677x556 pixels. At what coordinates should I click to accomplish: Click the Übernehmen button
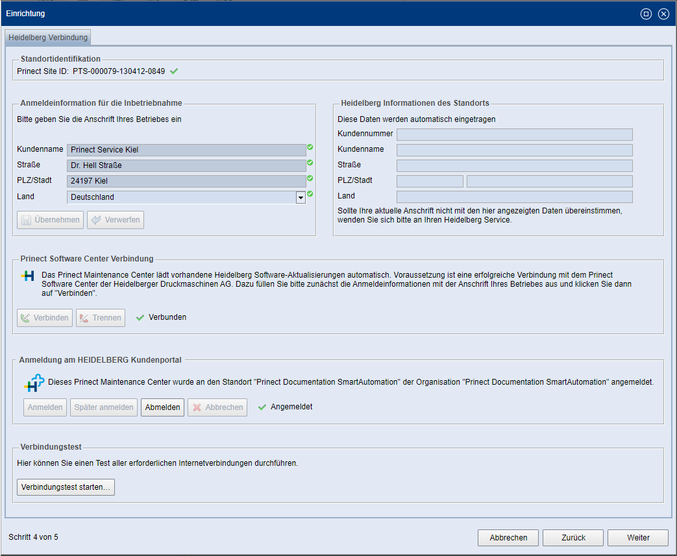pos(50,220)
